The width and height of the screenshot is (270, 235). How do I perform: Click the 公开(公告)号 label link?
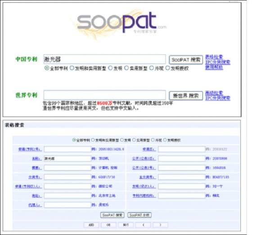coord(144,168)
